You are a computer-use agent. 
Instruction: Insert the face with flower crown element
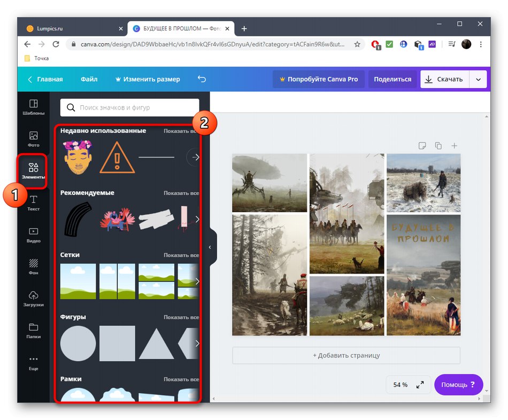click(78, 158)
